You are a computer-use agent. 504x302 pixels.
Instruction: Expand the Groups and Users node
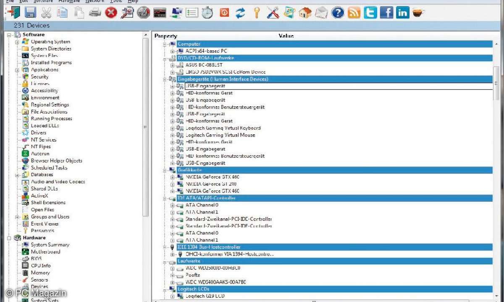[17, 217]
